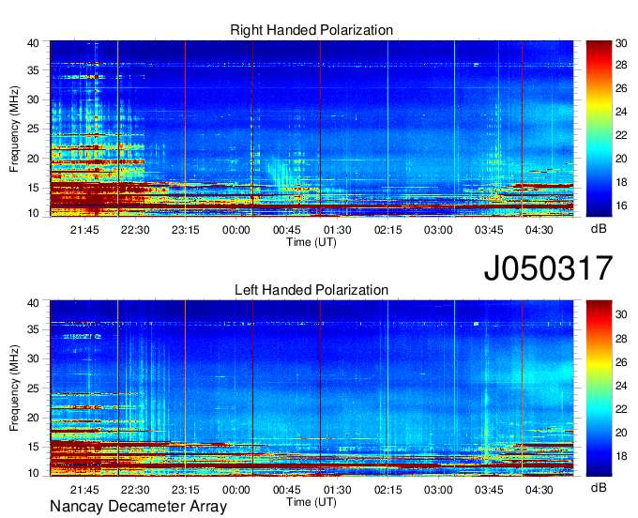Image resolution: width=638 pixels, height=518 pixels.
Task: Click the 22 value on the lower dB color scale
Action: 621,409
